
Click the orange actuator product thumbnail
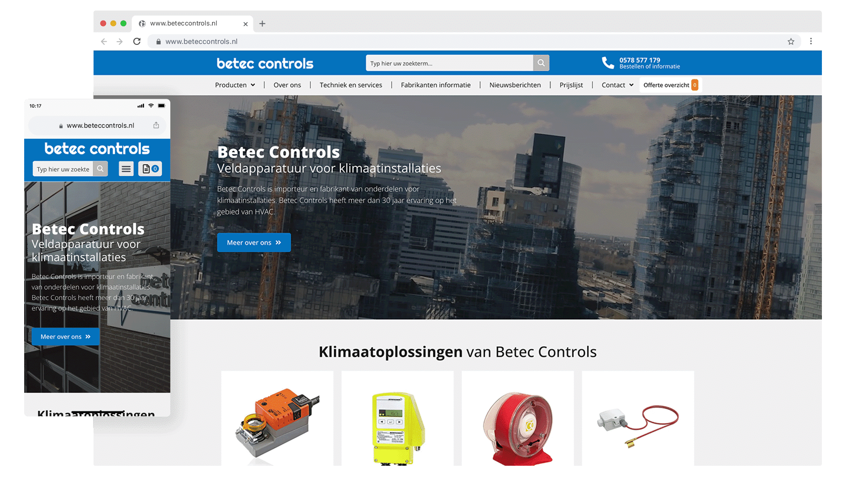click(277, 420)
